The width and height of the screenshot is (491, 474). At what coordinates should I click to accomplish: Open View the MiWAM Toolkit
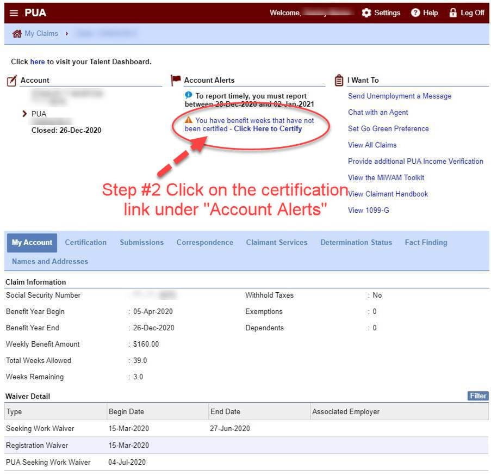386,177
